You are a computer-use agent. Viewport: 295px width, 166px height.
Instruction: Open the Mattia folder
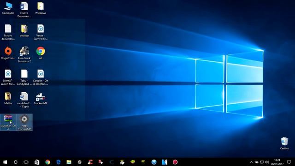click(8, 98)
